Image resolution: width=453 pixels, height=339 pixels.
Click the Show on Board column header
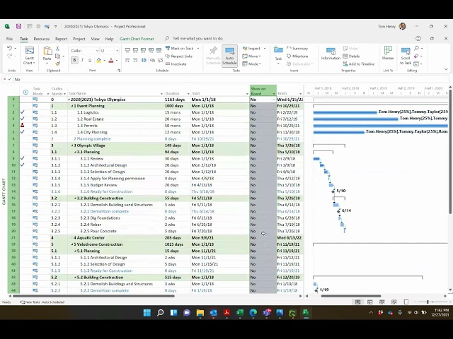tap(263, 90)
